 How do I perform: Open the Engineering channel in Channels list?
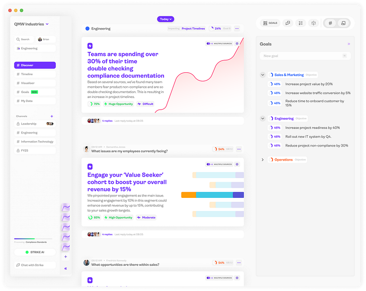[x=35, y=132]
